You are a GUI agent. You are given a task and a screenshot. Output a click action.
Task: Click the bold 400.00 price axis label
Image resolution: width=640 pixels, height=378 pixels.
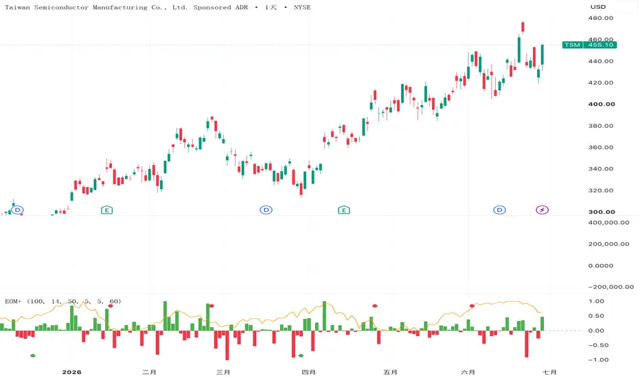pyautogui.click(x=602, y=104)
